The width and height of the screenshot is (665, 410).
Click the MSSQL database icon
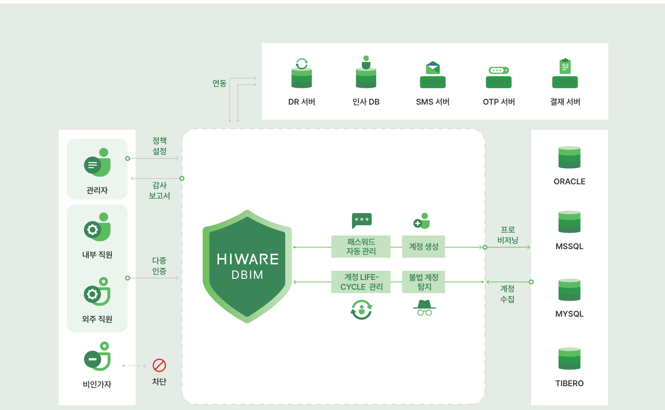coord(569,222)
